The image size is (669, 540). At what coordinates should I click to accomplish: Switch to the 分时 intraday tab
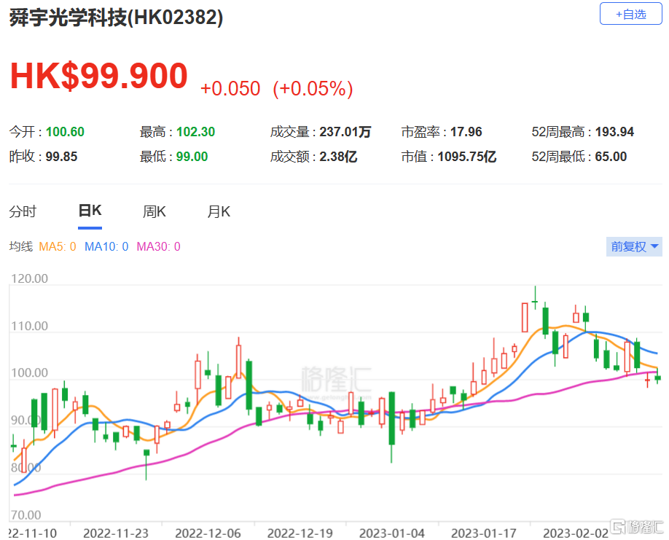pyautogui.click(x=23, y=211)
